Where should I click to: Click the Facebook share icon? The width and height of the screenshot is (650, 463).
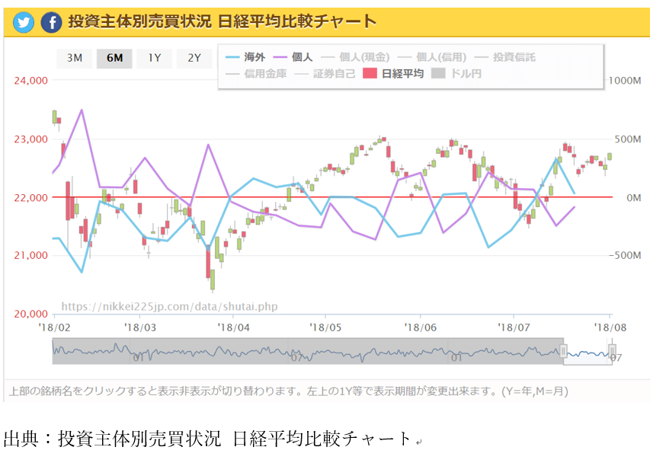[x=51, y=22]
